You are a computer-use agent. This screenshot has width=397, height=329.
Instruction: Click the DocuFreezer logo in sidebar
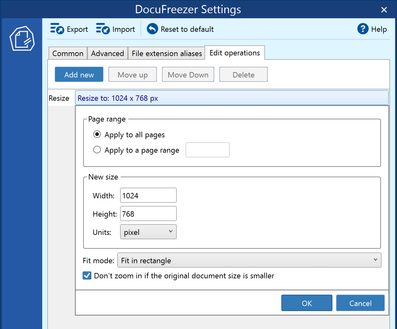click(x=22, y=38)
